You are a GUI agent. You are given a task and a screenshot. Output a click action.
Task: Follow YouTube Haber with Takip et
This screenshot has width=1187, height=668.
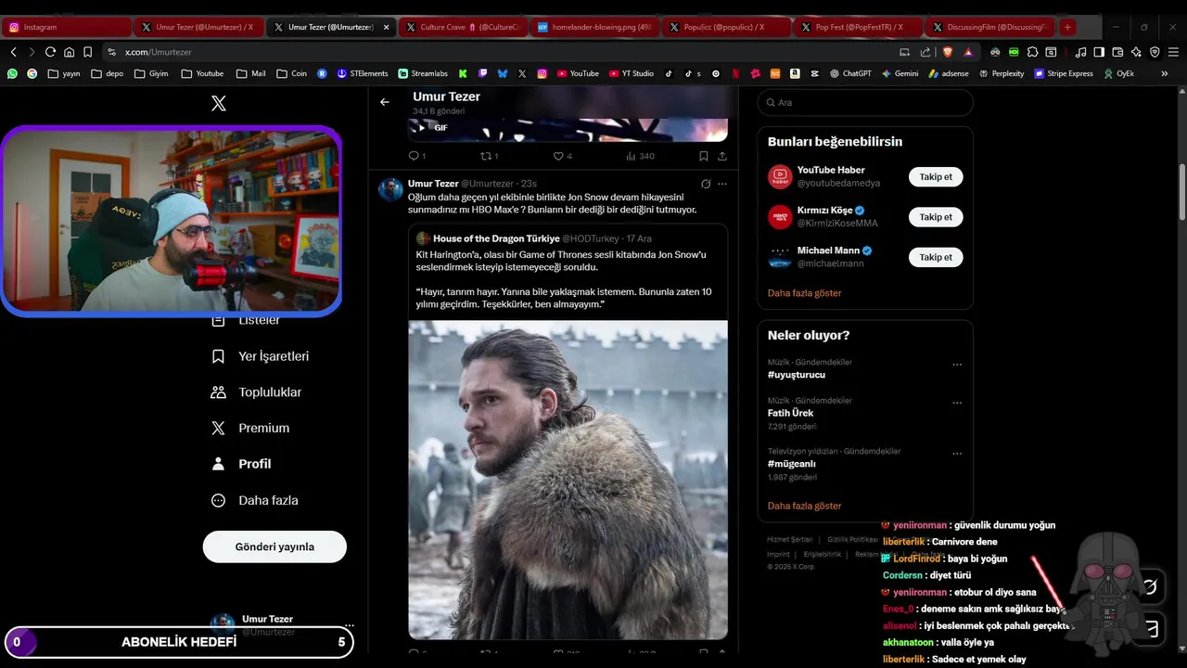(936, 176)
